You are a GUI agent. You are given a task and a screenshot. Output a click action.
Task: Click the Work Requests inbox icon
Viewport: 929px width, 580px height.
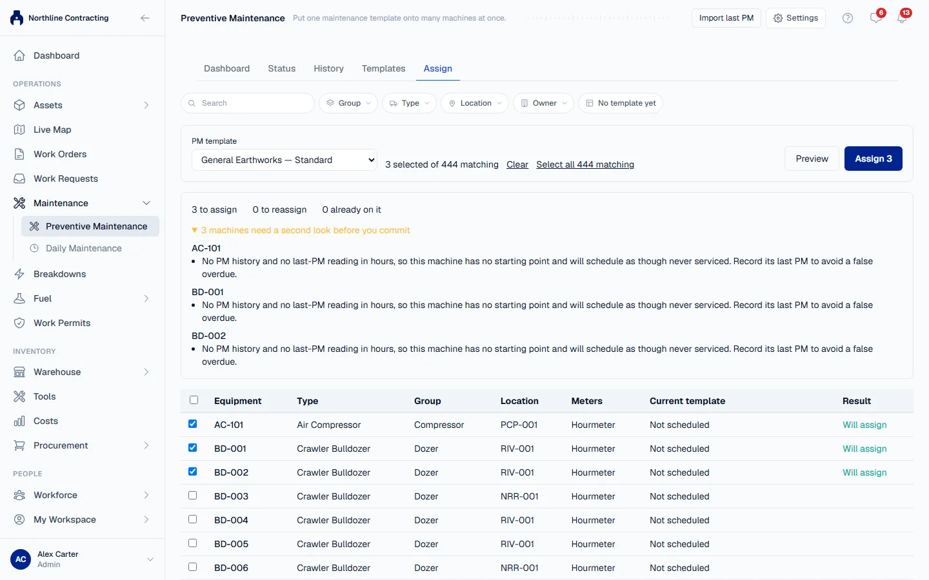pyautogui.click(x=19, y=179)
